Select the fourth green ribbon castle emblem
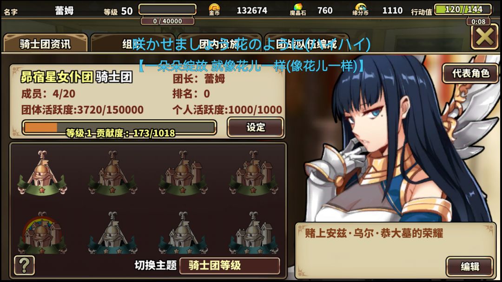The image size is (502, 282). click(254, 173)
